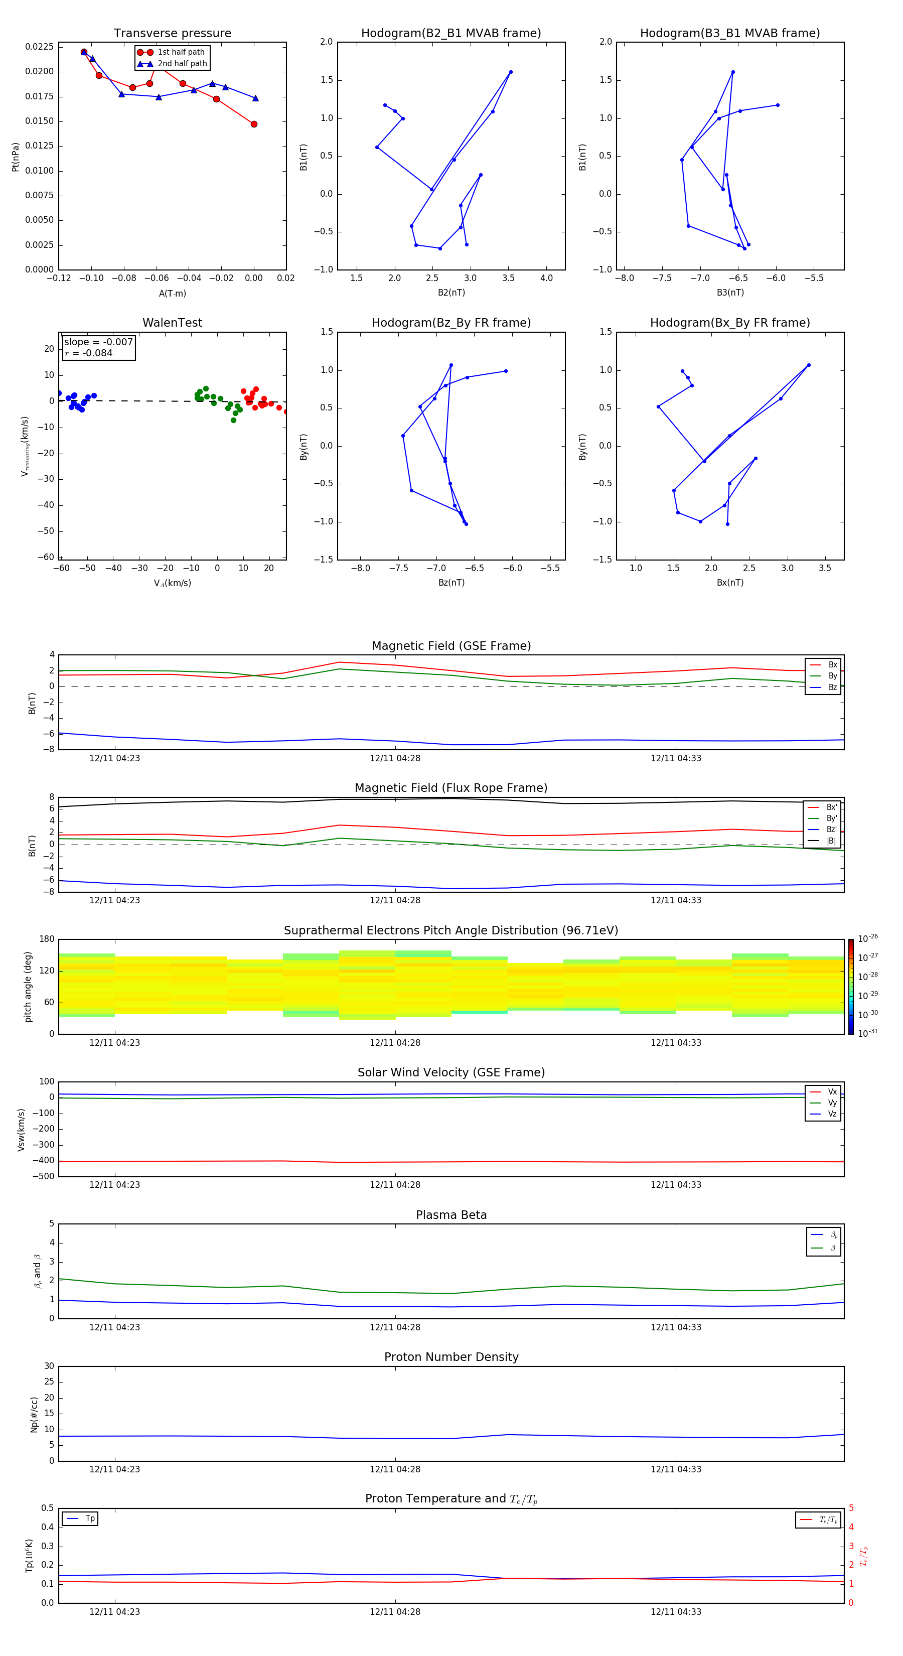
Task: Click 'Proton Number Density' panel title
Action: coord(451,1357)
